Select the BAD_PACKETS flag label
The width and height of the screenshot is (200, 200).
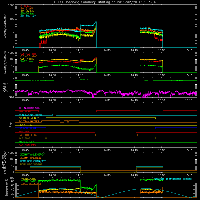(x=27, y=145)
